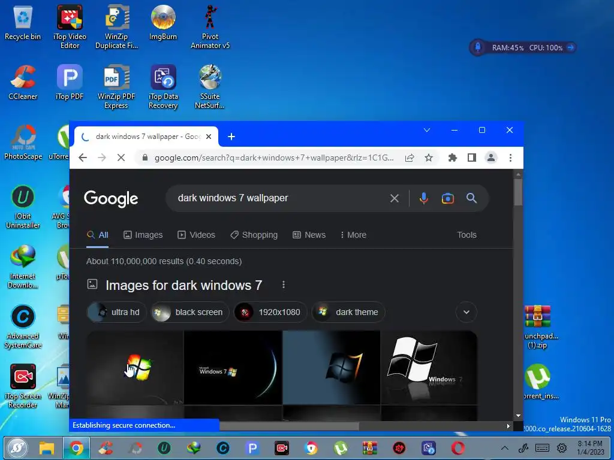Open a new Chrome tab
Viewport: 614px width, 460px height.
click(231, 137)
